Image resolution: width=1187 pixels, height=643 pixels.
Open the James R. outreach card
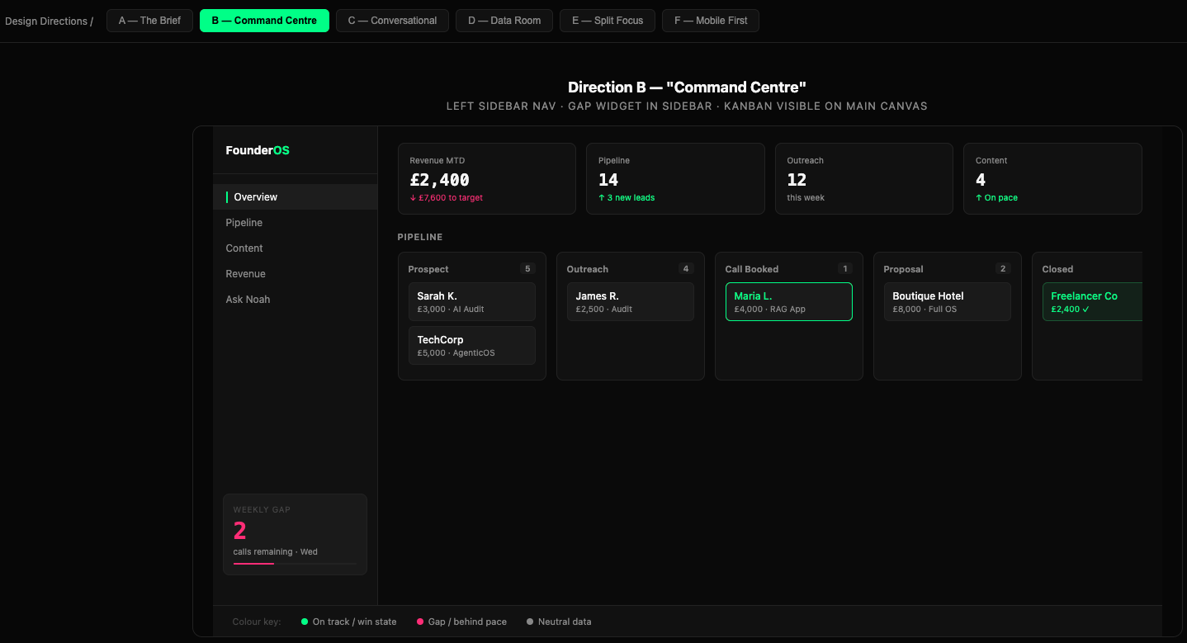[x=631, y=301]
